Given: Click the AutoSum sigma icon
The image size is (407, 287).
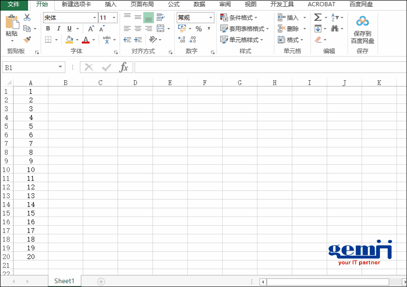Looking at the screenshot, I should click(317, 17).
